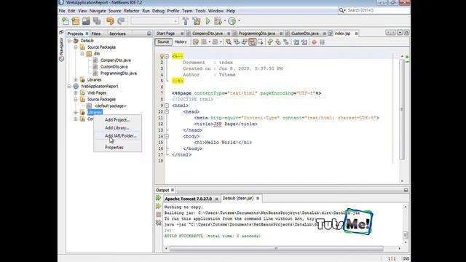Click the Shift Line Right editor icon
This screenshot has height=262, width=466.
pos(304,42)
